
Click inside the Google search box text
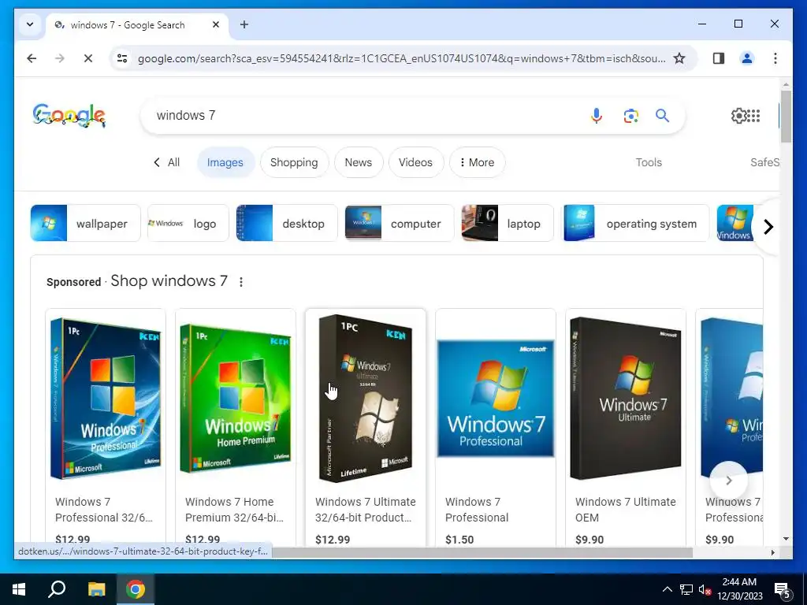(x=186, y=115)
